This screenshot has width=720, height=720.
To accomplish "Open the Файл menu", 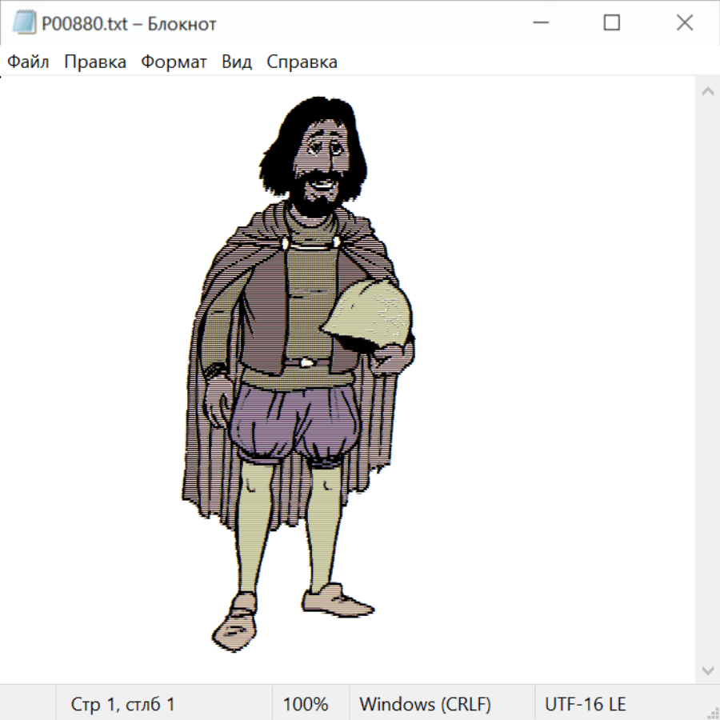I will tap(28, 62).
